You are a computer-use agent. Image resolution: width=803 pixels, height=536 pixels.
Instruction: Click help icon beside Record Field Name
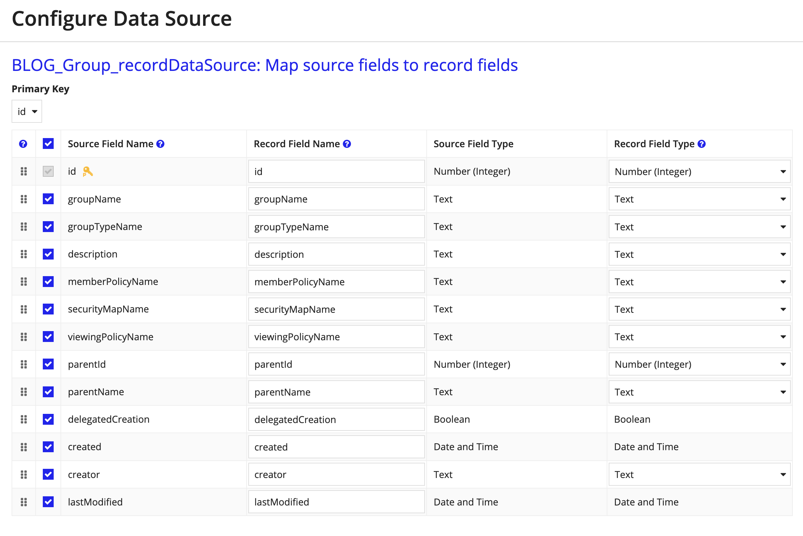[347, 144]
